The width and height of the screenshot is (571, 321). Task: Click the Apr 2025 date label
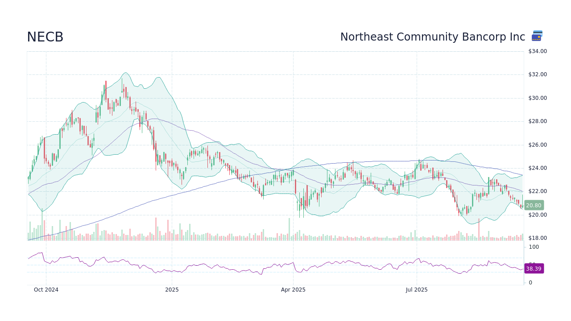[x=293, y=290]
